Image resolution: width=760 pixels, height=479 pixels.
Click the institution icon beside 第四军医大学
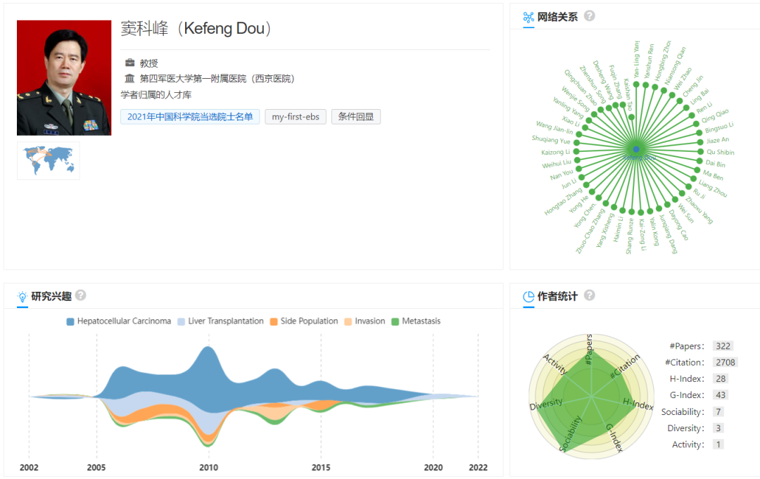click(129, 79)
